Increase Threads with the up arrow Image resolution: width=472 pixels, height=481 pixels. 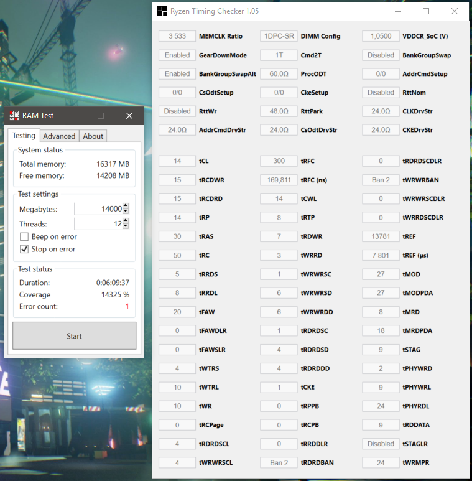coord(126,221)
